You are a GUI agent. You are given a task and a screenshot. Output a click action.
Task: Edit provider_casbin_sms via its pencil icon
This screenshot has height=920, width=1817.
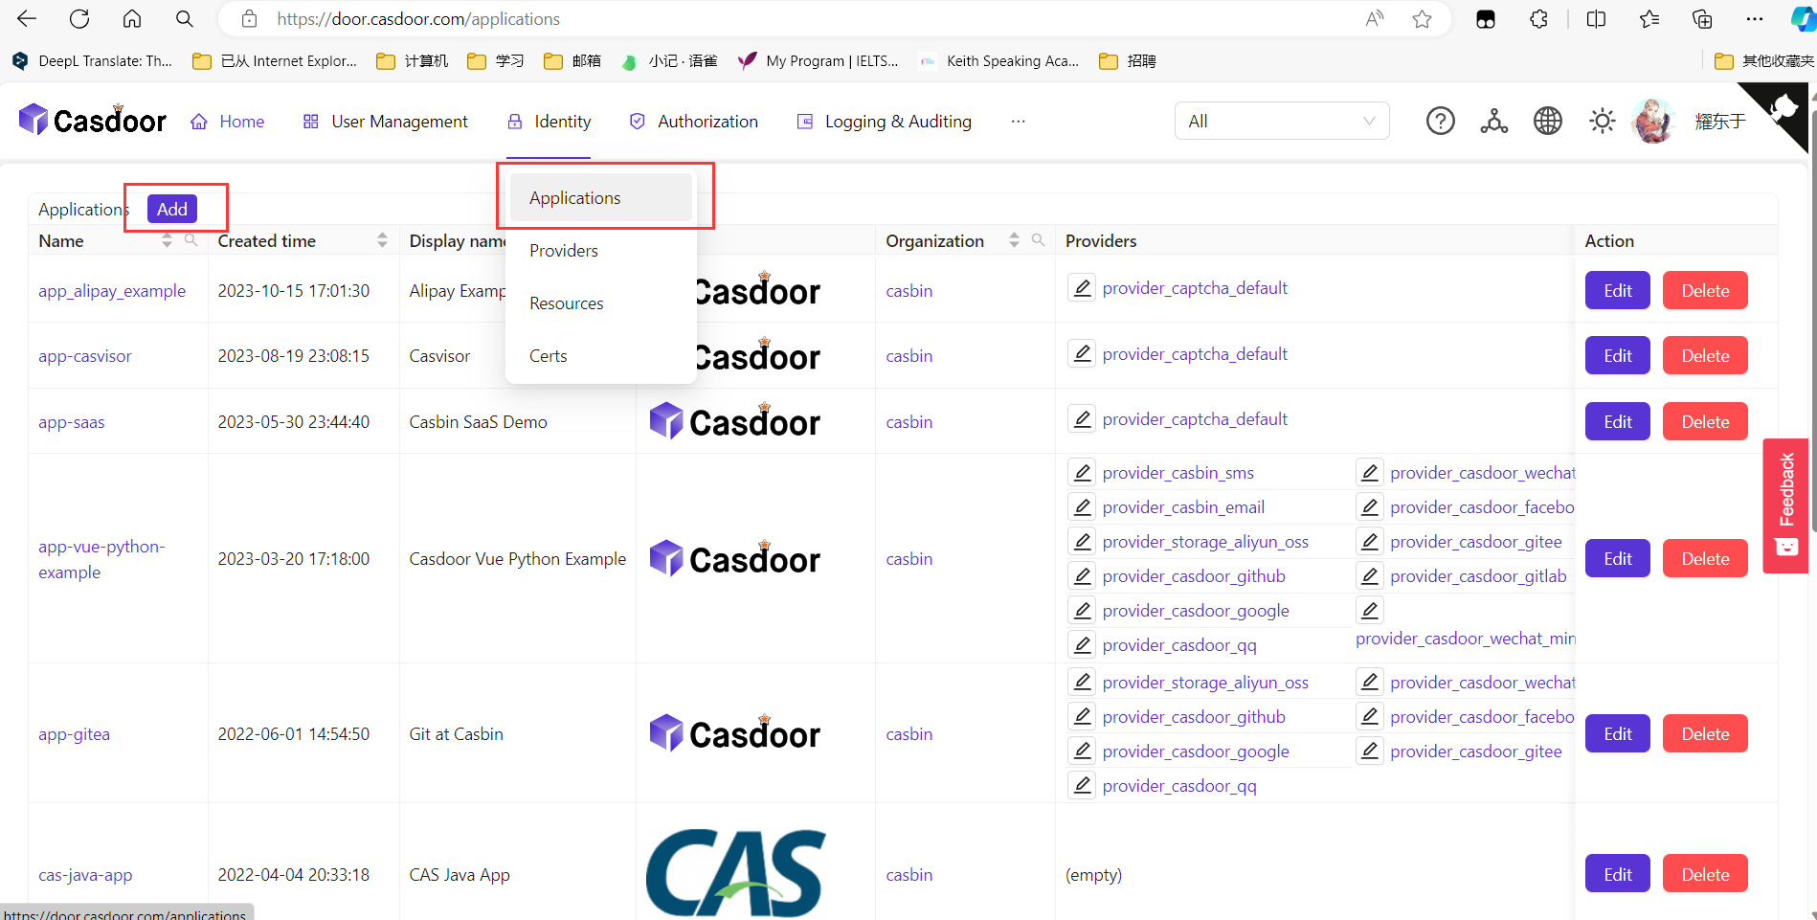point(1082,471)
